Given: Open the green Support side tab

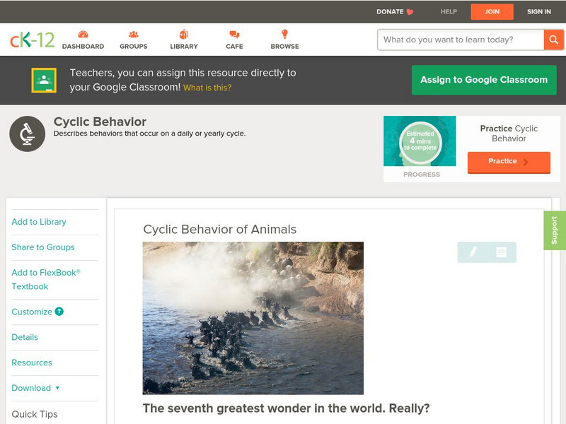Looking at the screenshot, I should [x=554, y=230].
